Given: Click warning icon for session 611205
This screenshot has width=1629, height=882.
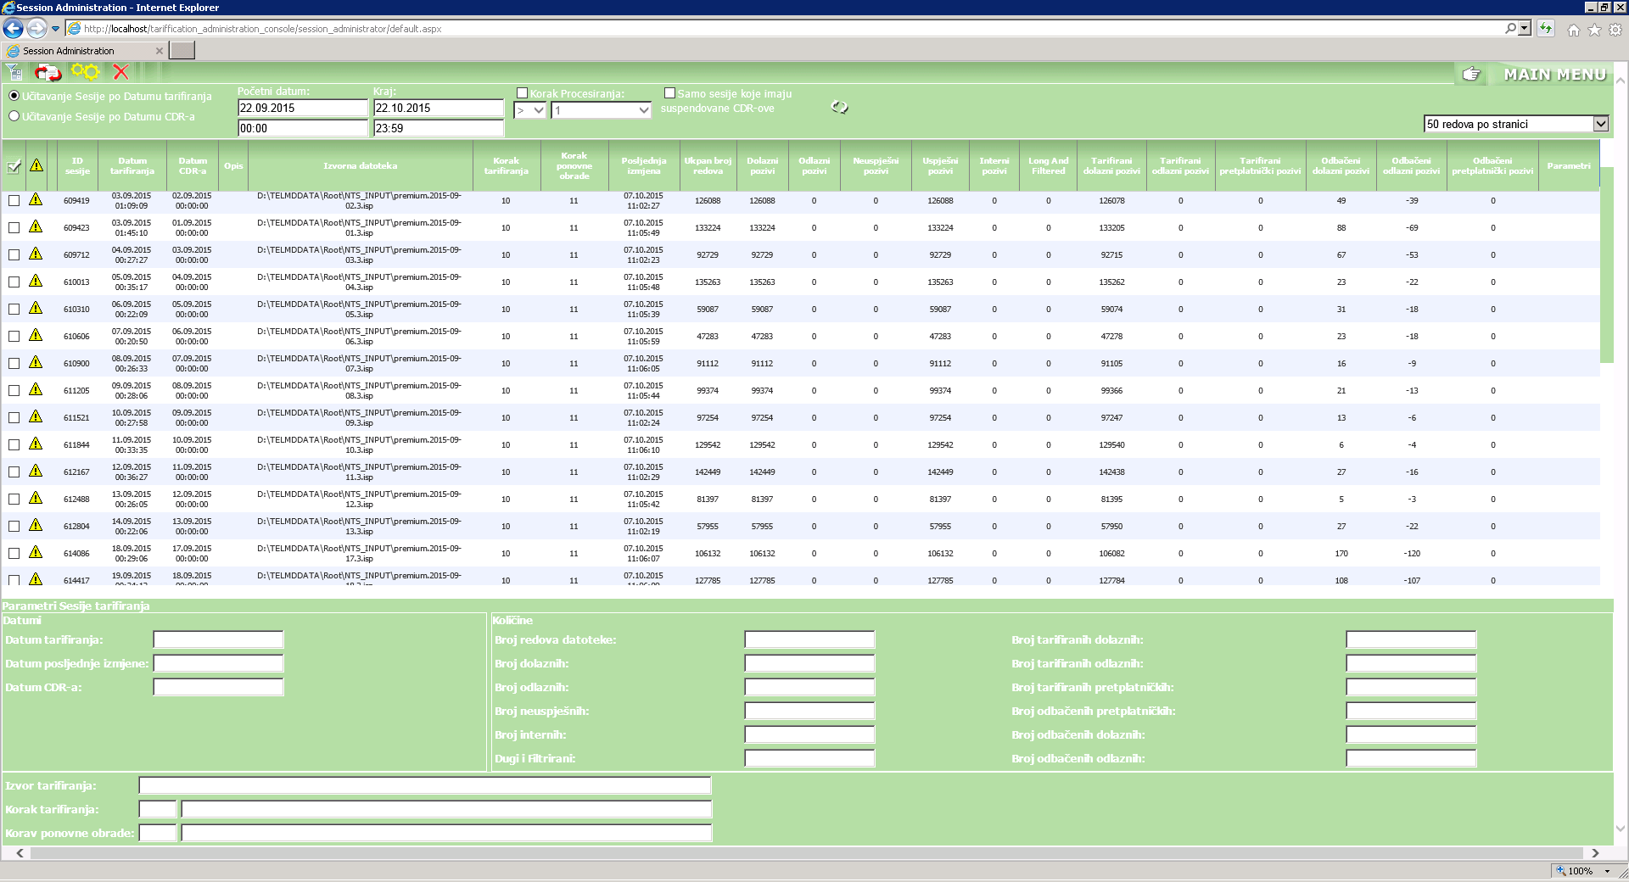Looking at the screenshot, I should (x=36, y=389).
